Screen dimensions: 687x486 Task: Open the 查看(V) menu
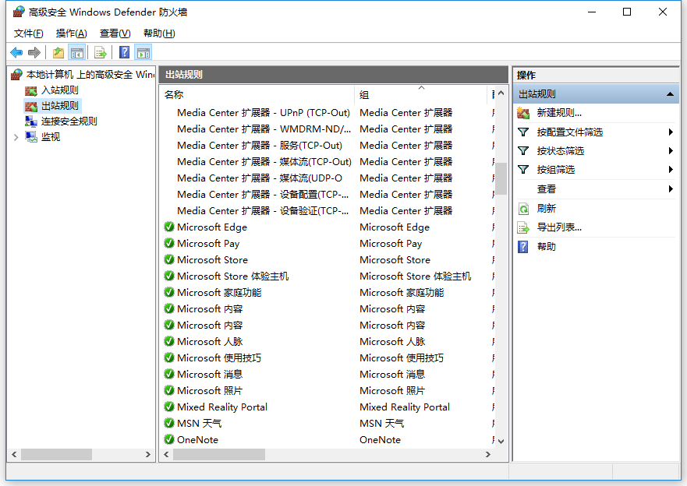click(115, 33)
